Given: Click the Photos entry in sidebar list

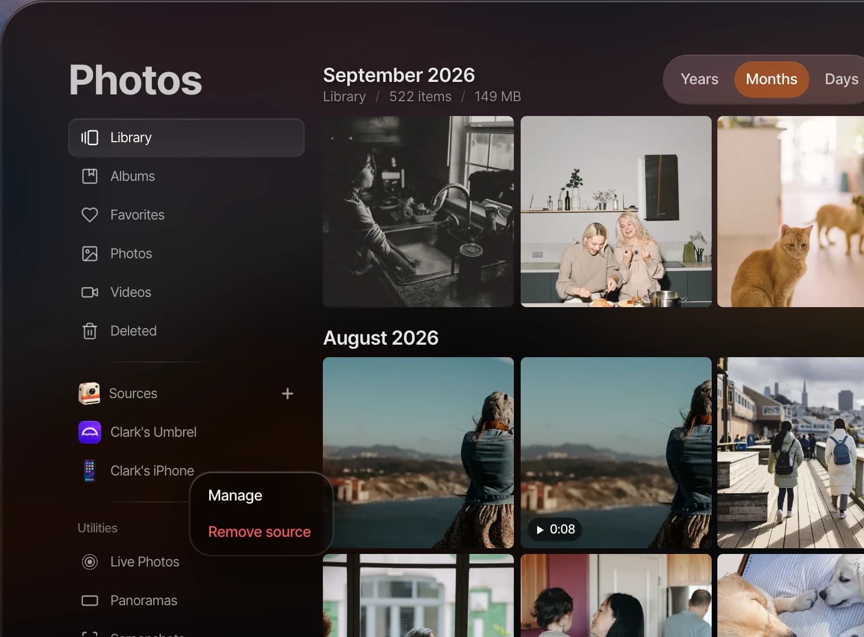Looking at the screenshot, I should tap(186, 254).
